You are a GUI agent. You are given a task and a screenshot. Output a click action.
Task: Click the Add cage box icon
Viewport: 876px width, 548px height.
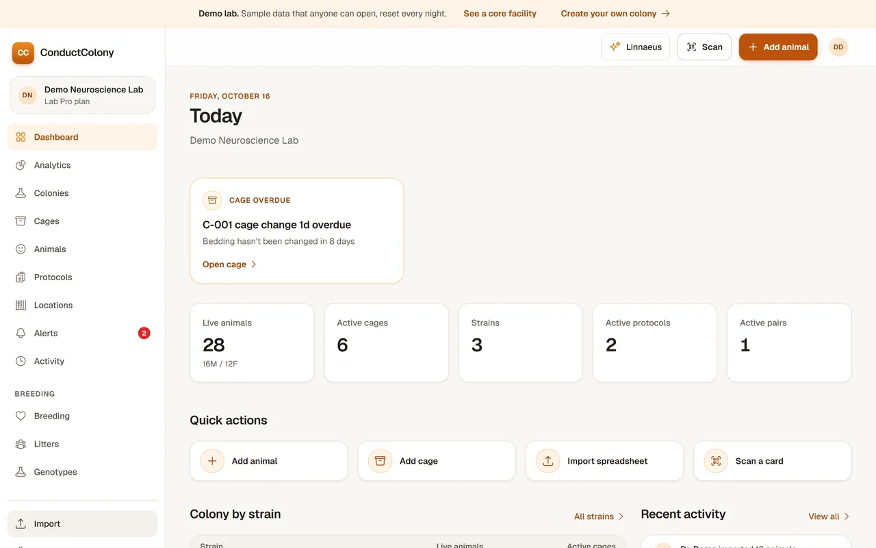(380, 461)
